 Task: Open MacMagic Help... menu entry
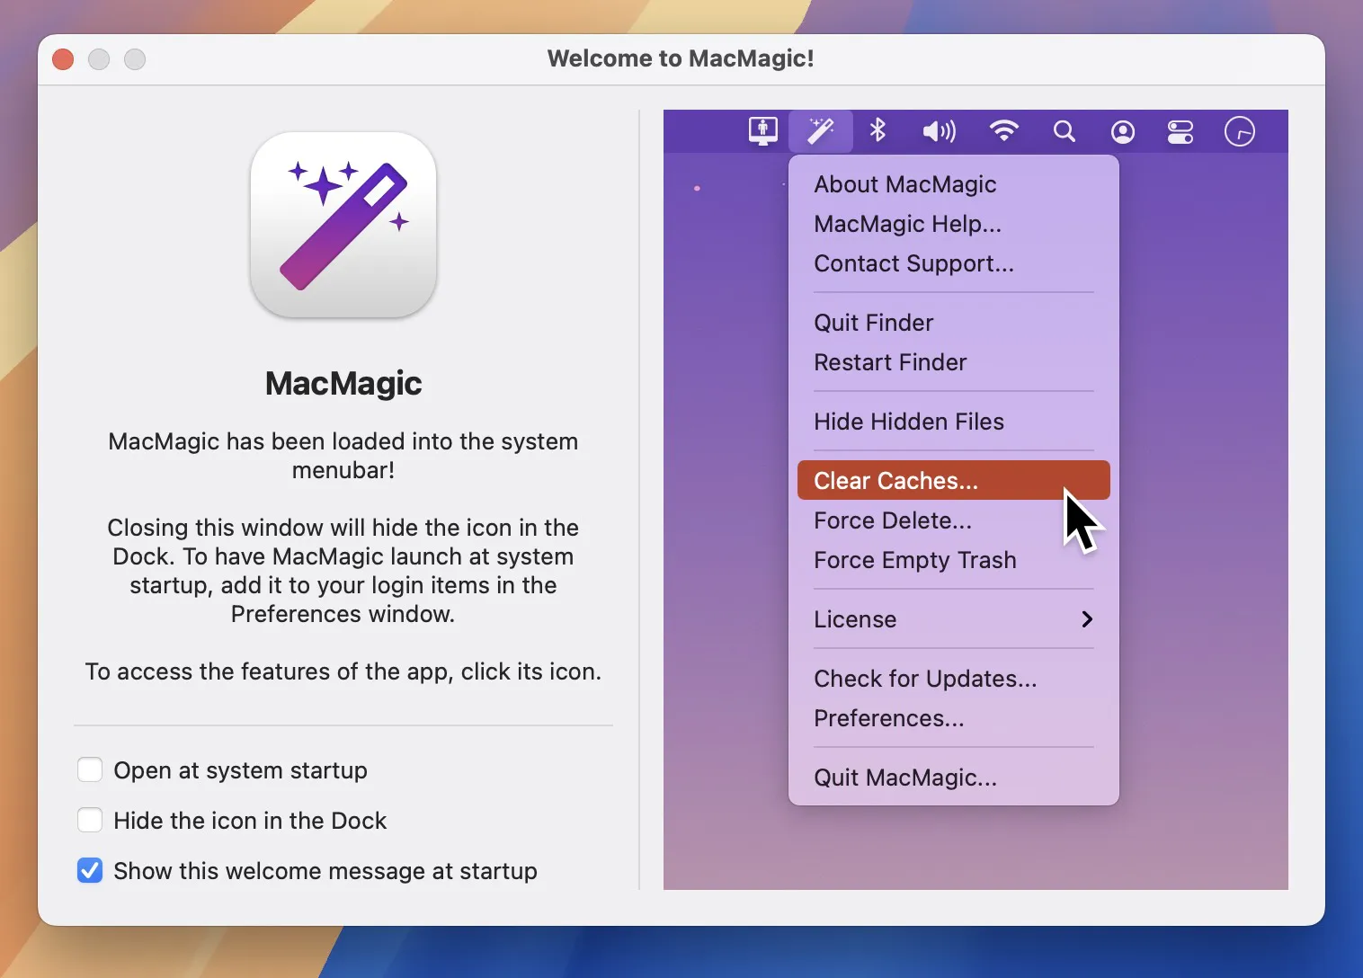953,224
